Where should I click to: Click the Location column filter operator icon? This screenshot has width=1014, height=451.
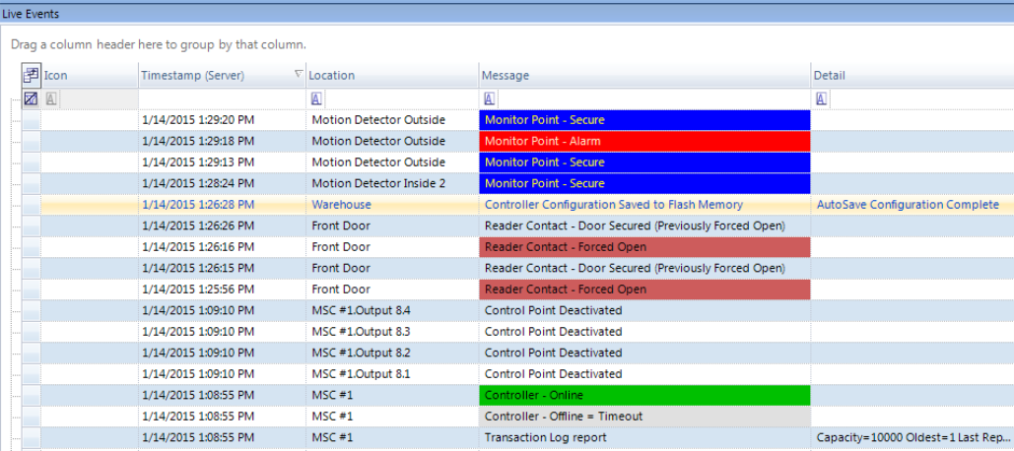(316, 98)
